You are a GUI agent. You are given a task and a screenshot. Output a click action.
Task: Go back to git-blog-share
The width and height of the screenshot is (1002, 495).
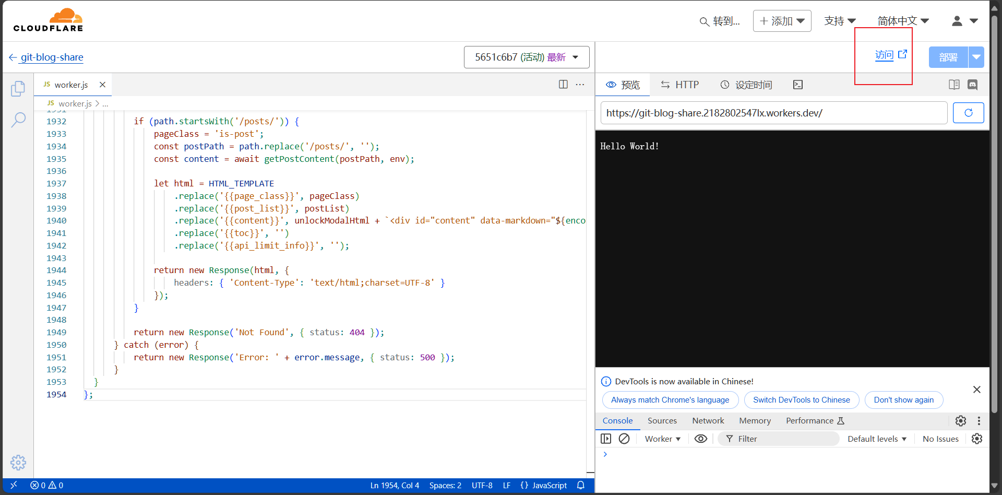[x=46, y=57]
